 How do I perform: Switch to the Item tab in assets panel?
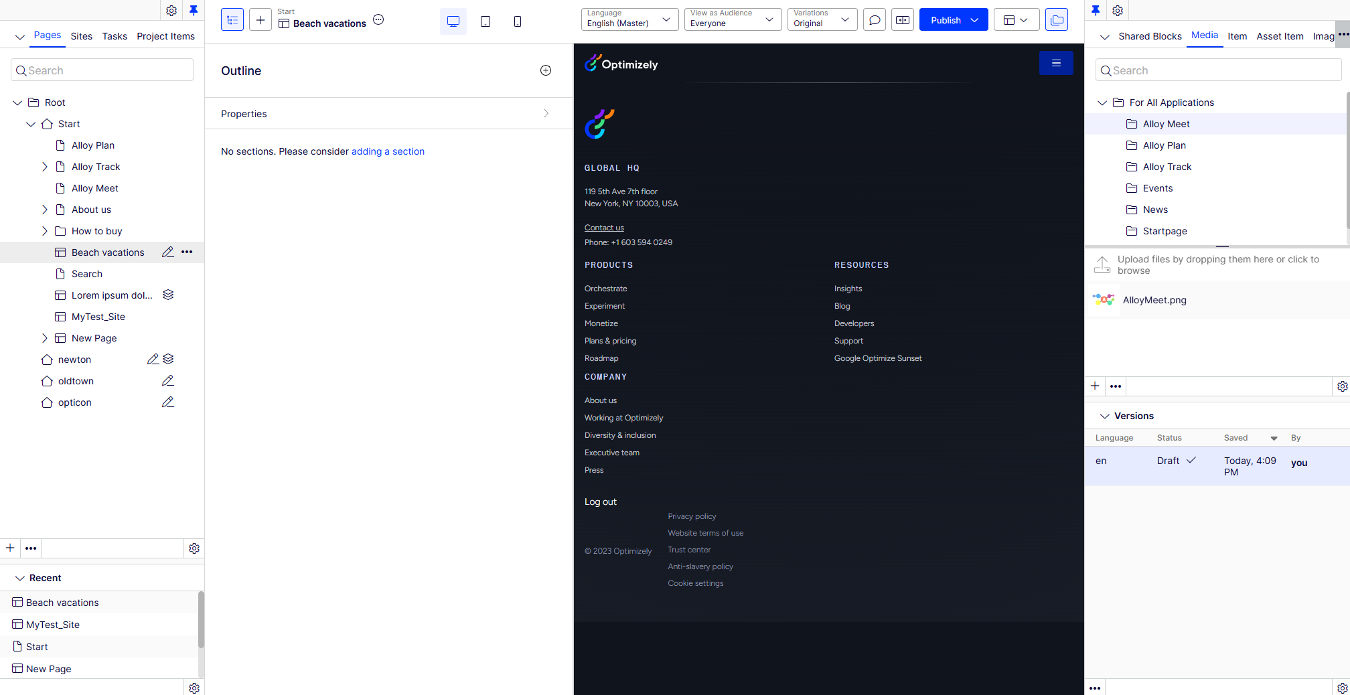(x=1237, y=36)
